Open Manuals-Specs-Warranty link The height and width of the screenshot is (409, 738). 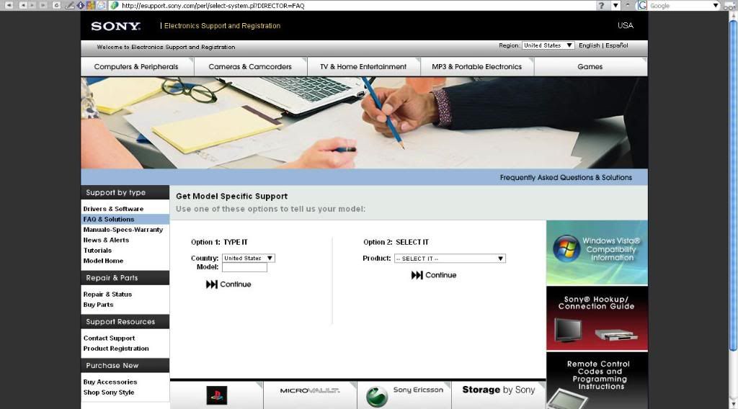tap(123, 230)
